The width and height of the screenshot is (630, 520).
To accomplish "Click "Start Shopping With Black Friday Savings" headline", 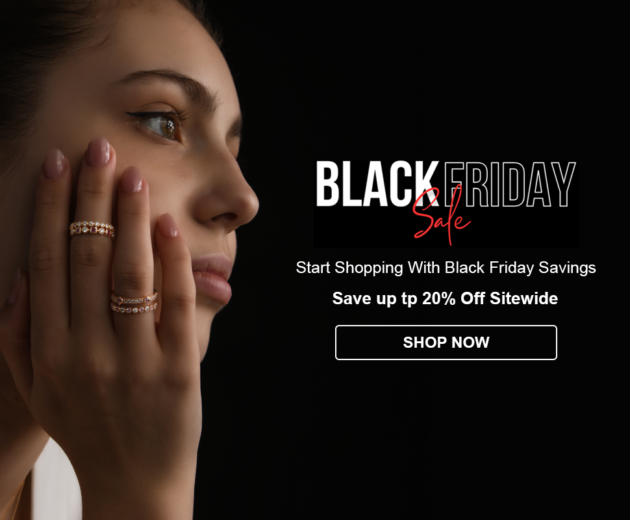I will [x=446, y=268].
